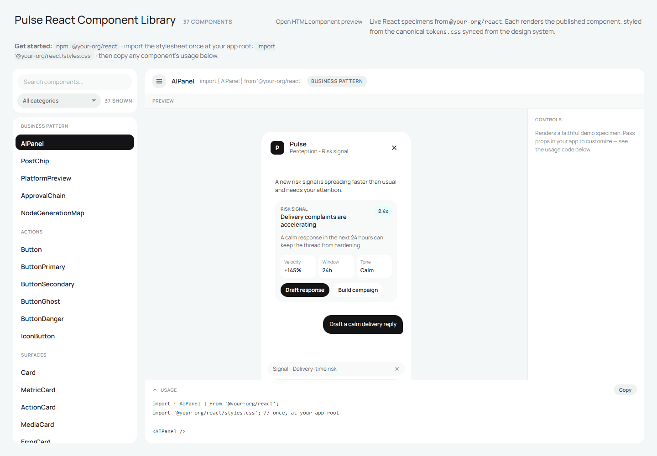657x456 pixels.
Task: Select MetricCard component
Action: pos(75,390)
